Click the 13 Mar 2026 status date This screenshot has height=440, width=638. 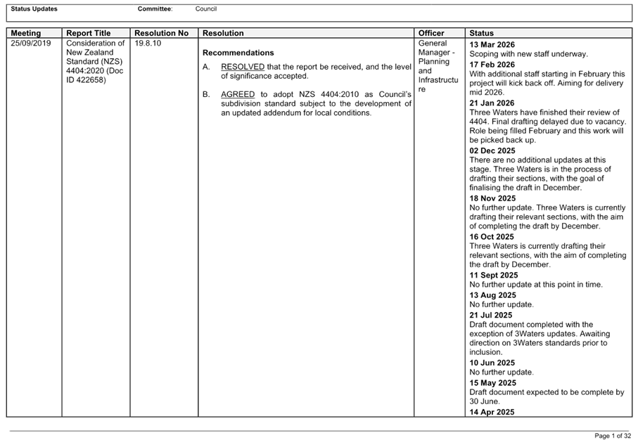tap(492, 45)
